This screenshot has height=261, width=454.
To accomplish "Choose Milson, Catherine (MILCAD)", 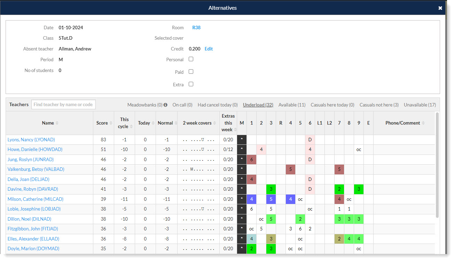I will [x=36, y=199].
